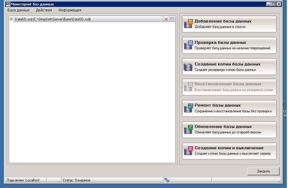Open the "Действия" menu
This screenshot has width=288, height=188.
44,10
